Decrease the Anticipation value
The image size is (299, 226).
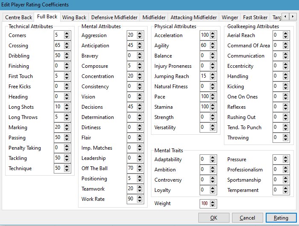point(139,47)
